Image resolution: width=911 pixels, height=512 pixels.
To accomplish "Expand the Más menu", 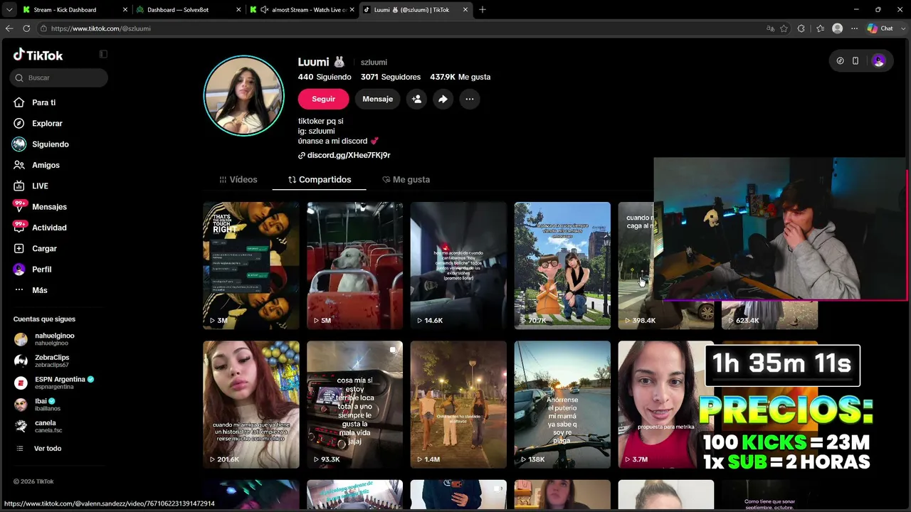I will pyautogui.click(x=39, y=290).
